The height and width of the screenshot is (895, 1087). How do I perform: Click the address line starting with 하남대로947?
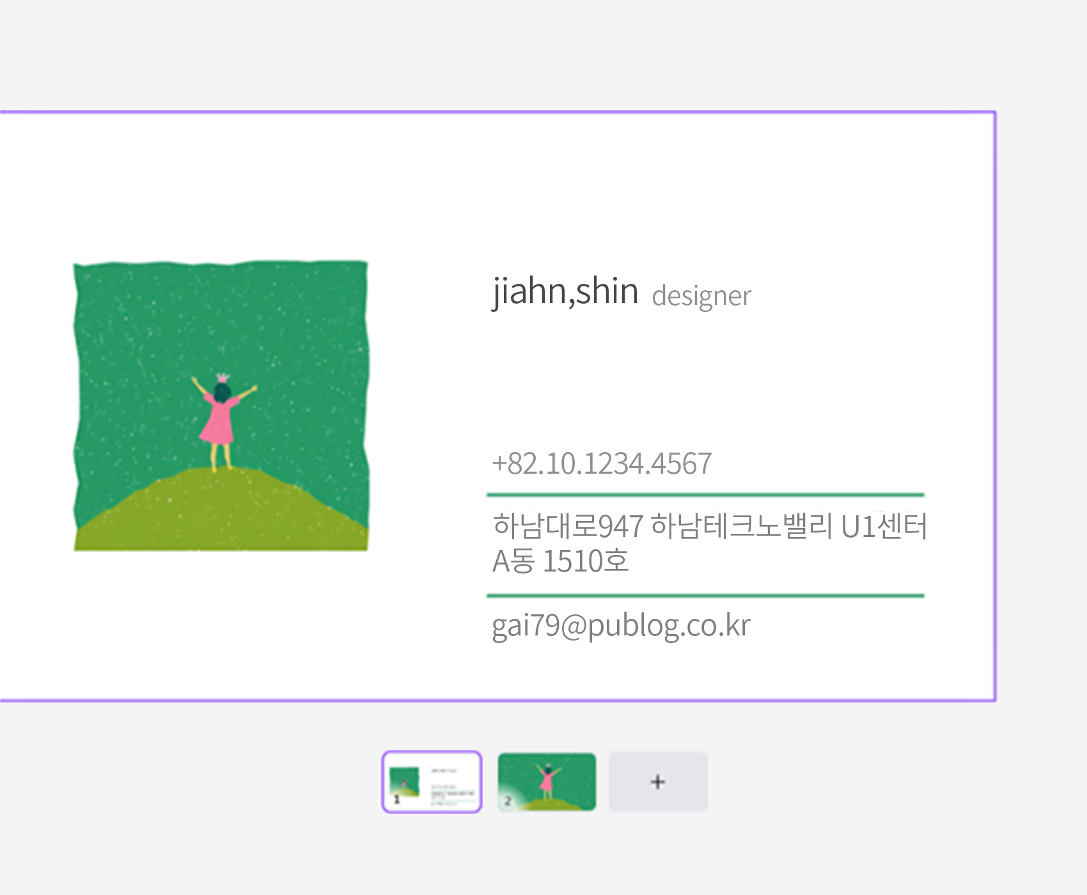pos(708,527)
